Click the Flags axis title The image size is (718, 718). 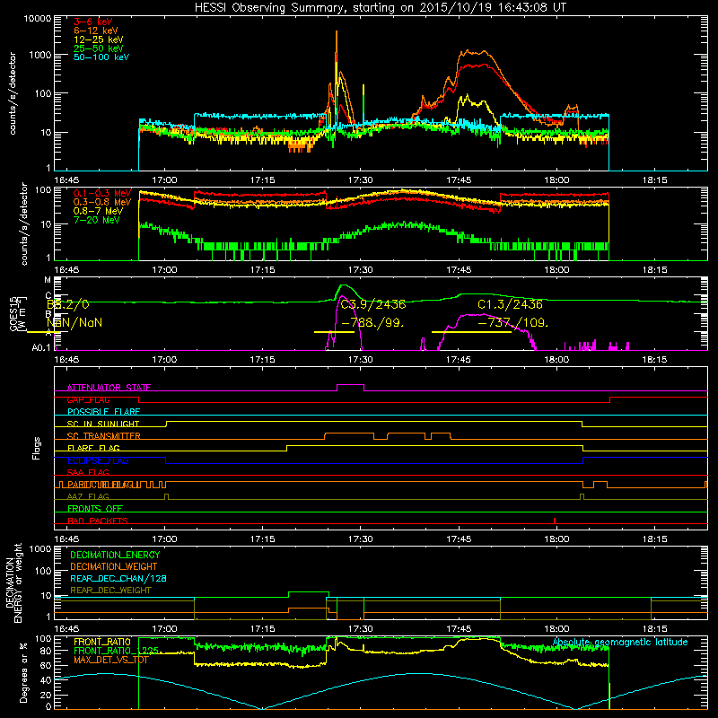click(x=37, y=448)
